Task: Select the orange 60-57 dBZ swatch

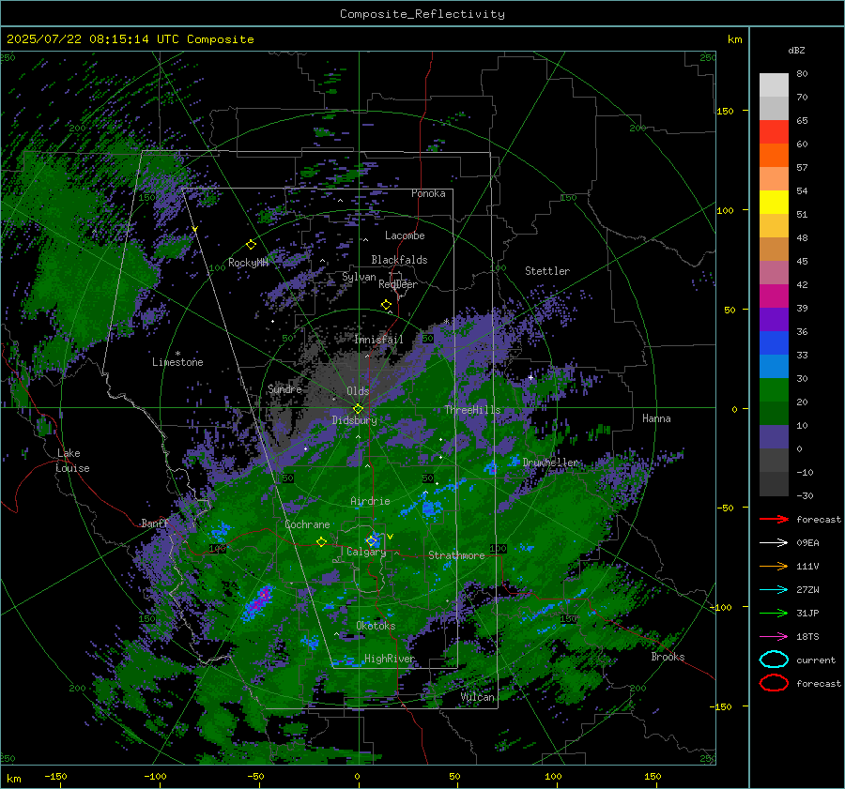Action: [774, 155]
